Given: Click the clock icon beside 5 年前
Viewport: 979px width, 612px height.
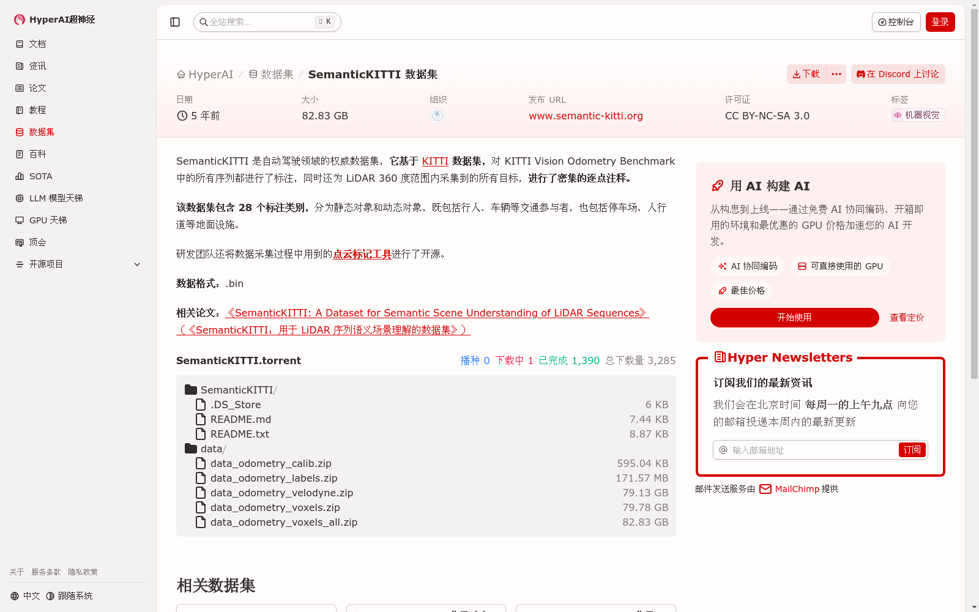Looking at the screenshot, I should click(182, 116).
